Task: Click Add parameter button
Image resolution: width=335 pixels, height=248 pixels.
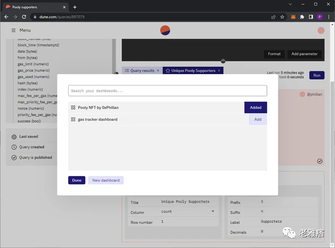Action: 304,54
